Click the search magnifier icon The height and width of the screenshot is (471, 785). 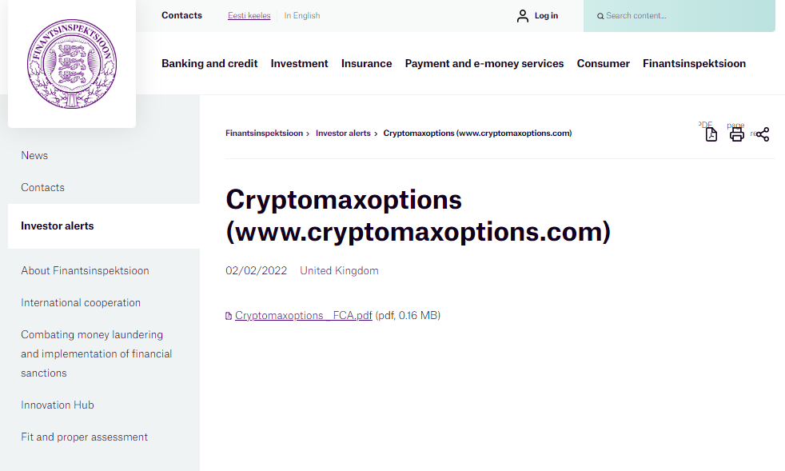[x=600, y=16]
